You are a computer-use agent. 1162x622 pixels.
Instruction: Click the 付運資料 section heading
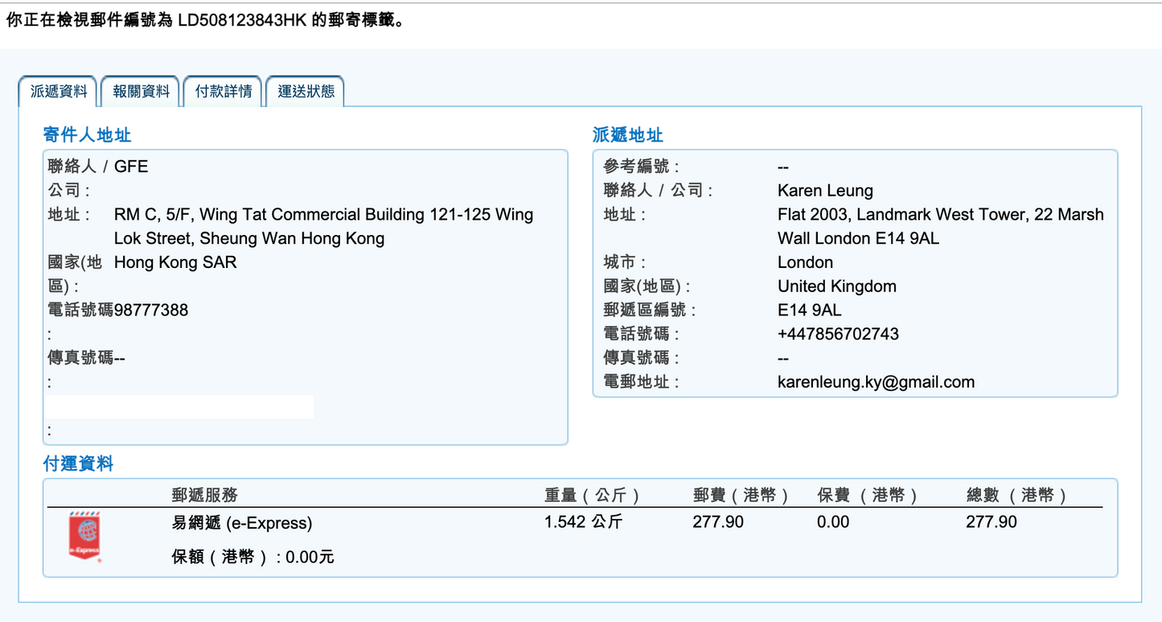click(x=78, y=463)
